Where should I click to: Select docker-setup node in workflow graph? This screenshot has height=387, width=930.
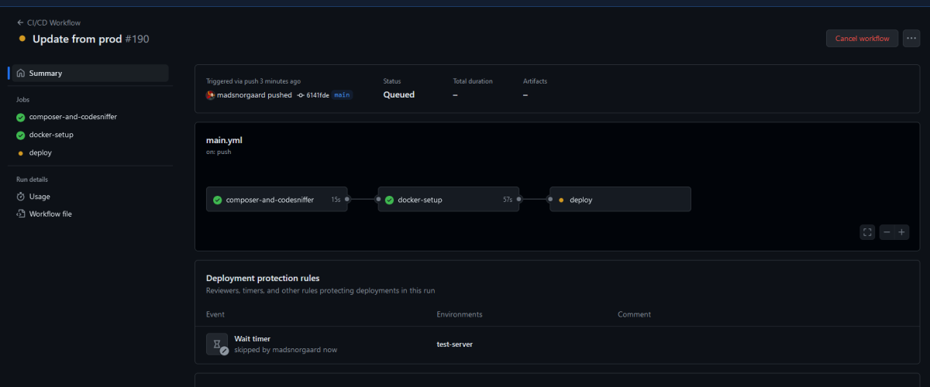tap(450, 200)
